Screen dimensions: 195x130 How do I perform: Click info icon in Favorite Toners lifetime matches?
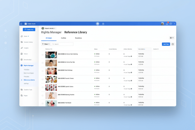pos(131,81)
